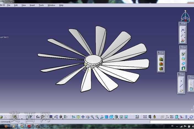Click the Mean Dimensions 10.1/10.0 icon
194x129 pixels.
point(172,117)
